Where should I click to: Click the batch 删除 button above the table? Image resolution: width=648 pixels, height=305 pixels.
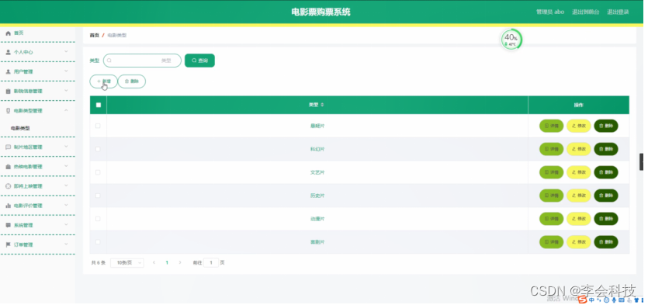[132, 81]
